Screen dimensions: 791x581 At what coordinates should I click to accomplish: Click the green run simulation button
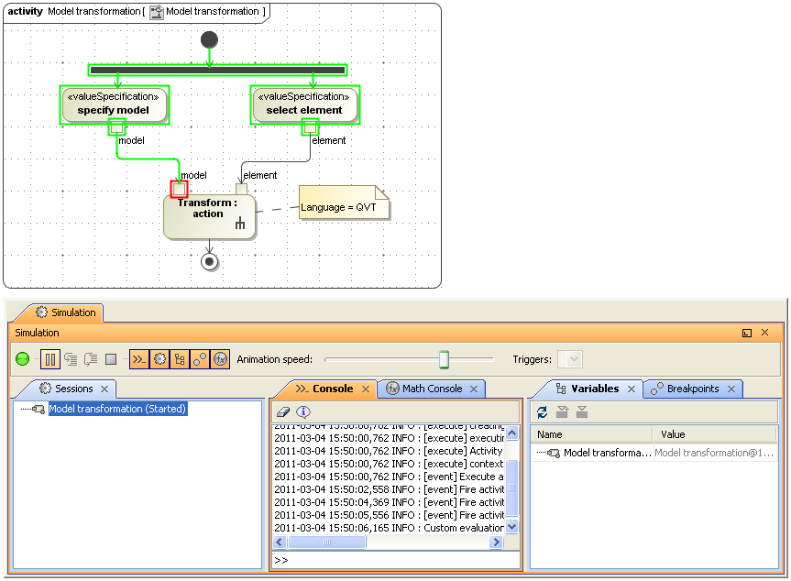[x=23, y=359]
